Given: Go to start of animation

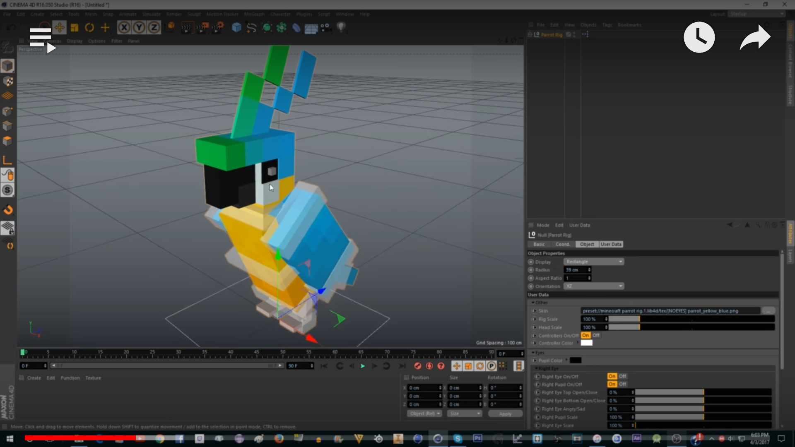Looking at the screenshot, I should (x=324, y=366).
